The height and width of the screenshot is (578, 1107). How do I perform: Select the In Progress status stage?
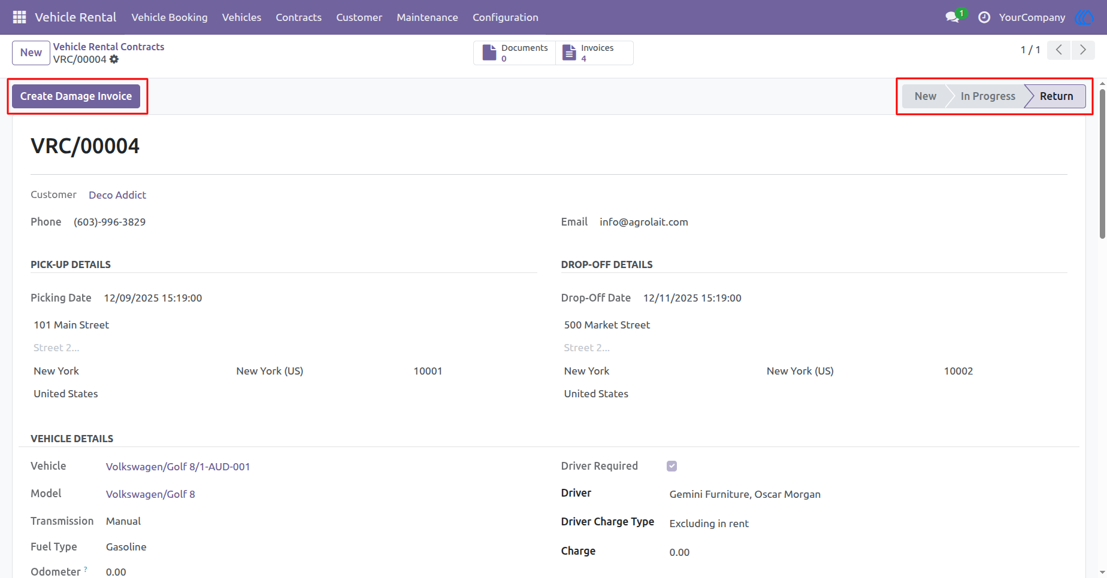coord(987,96)
